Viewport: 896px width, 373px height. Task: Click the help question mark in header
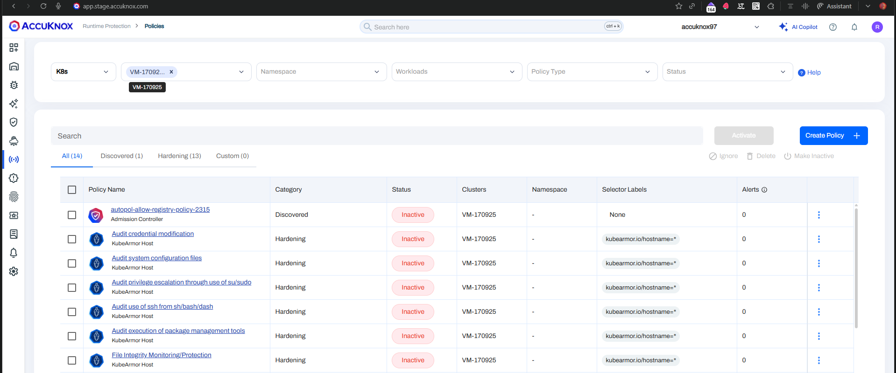click(833, 27)
